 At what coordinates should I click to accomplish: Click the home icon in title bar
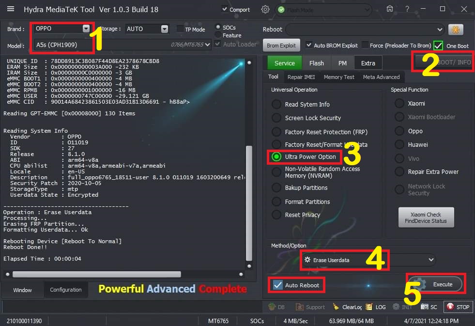click(390, 9)
